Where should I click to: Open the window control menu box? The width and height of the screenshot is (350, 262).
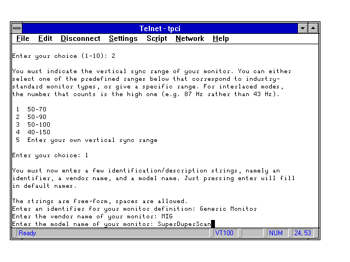tap(17, 28)
